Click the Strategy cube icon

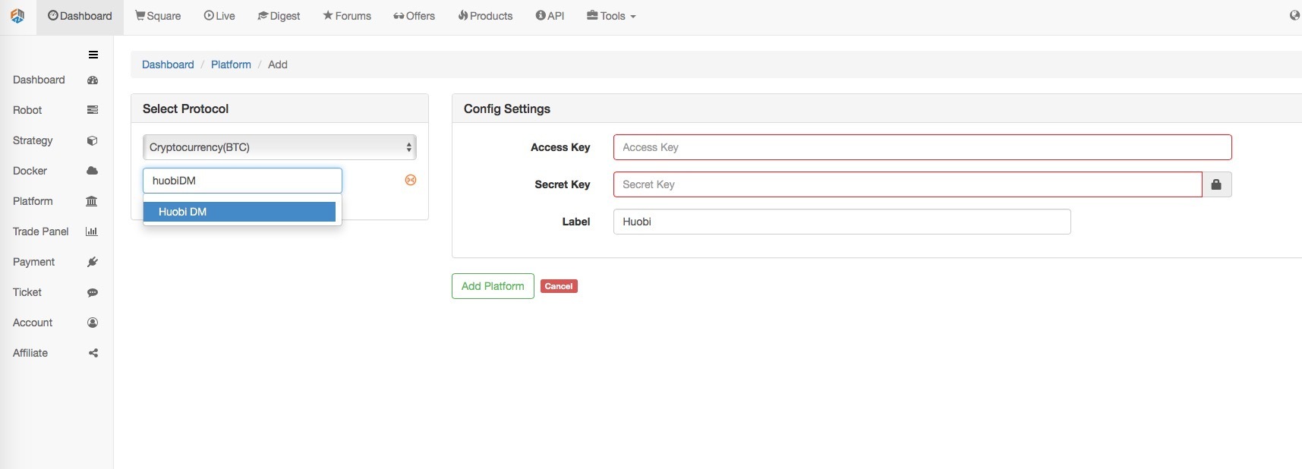(93, 140)
